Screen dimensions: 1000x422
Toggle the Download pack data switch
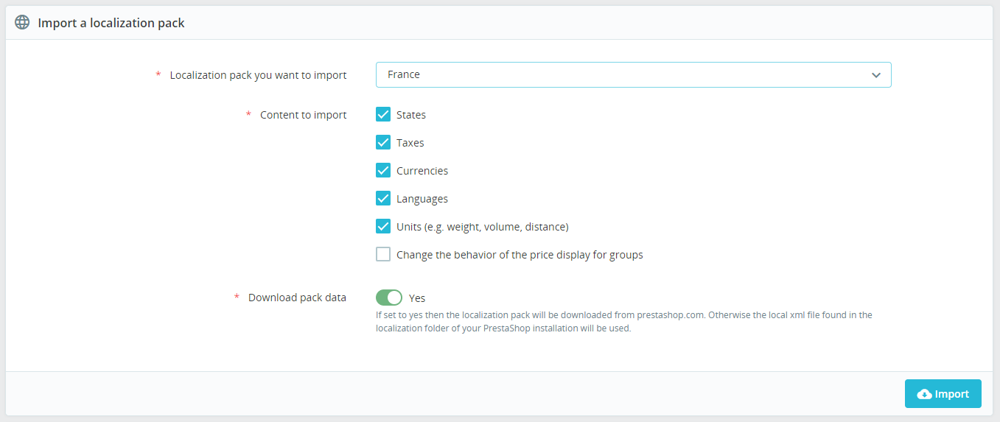click(389, 298)
